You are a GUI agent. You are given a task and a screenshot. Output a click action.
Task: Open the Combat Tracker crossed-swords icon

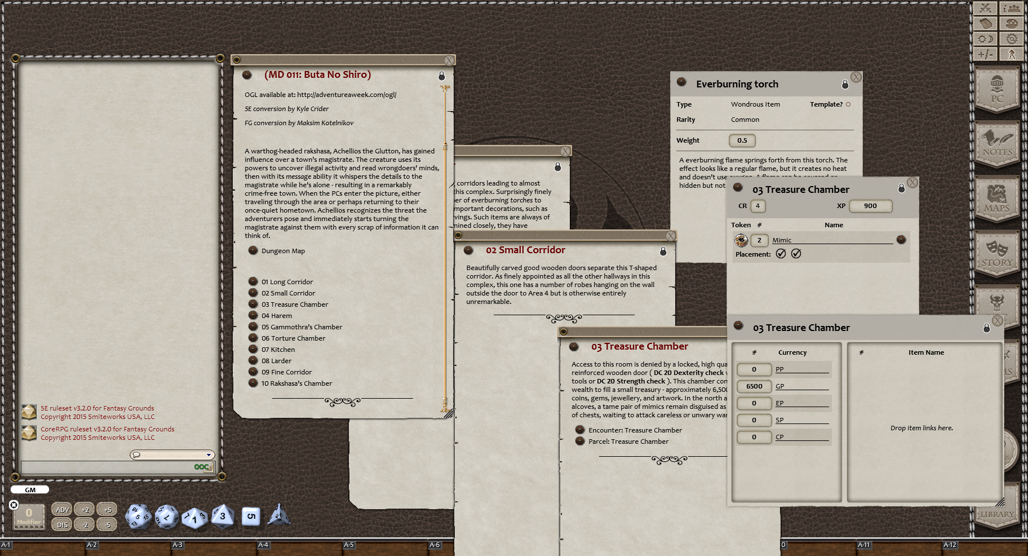coord(985,8)
